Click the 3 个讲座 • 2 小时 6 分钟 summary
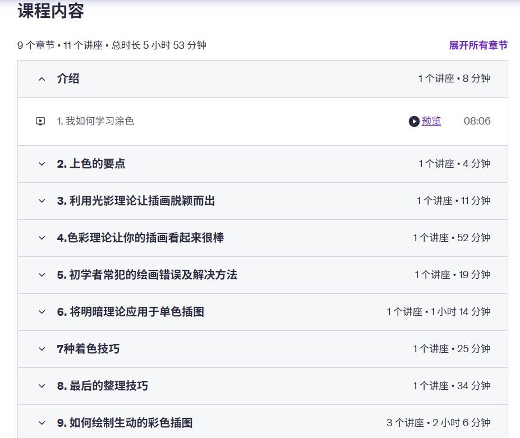The image size is (520, 438). click(438, 423)
